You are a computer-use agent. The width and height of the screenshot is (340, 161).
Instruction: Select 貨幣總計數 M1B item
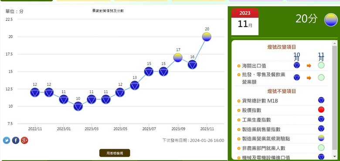pyautogui.click(x=260, y=101)
